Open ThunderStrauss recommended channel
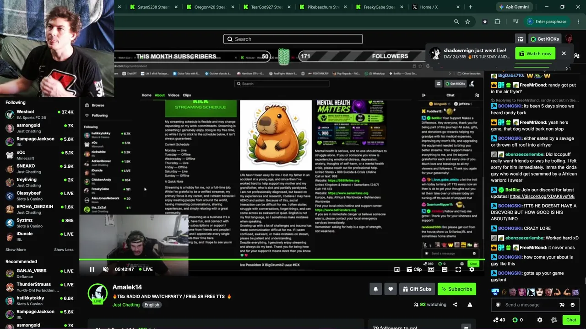586x329 pixels. coord(39,287)
